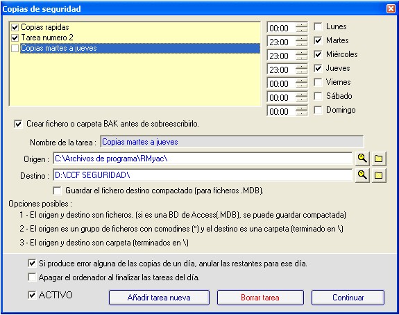Click the Añadir tarea nueva button

pos(159,298)
